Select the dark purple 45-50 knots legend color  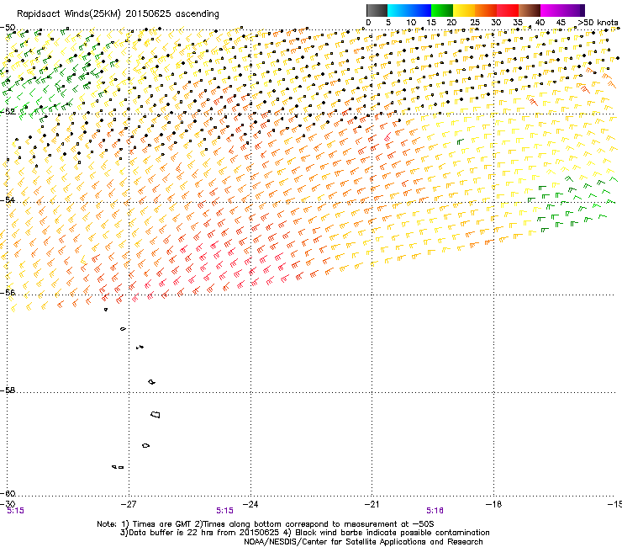coord(573,10)
